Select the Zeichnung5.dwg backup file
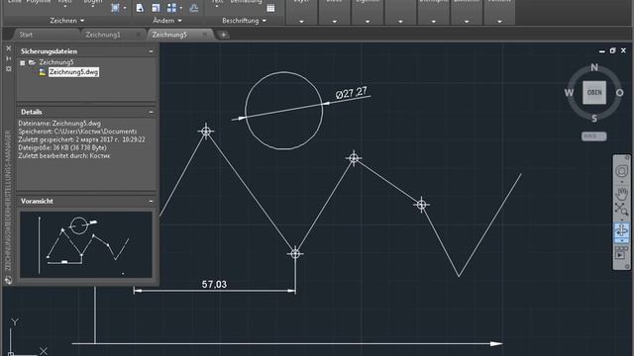 tap(73, 72)
